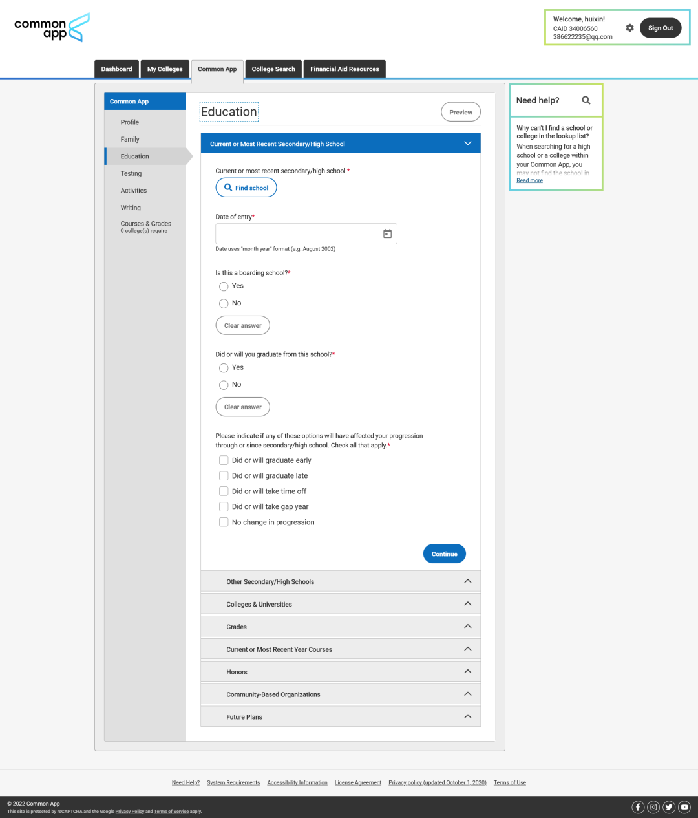Click the Find school button
698x818 pixels.
click(x=246, y=188)
